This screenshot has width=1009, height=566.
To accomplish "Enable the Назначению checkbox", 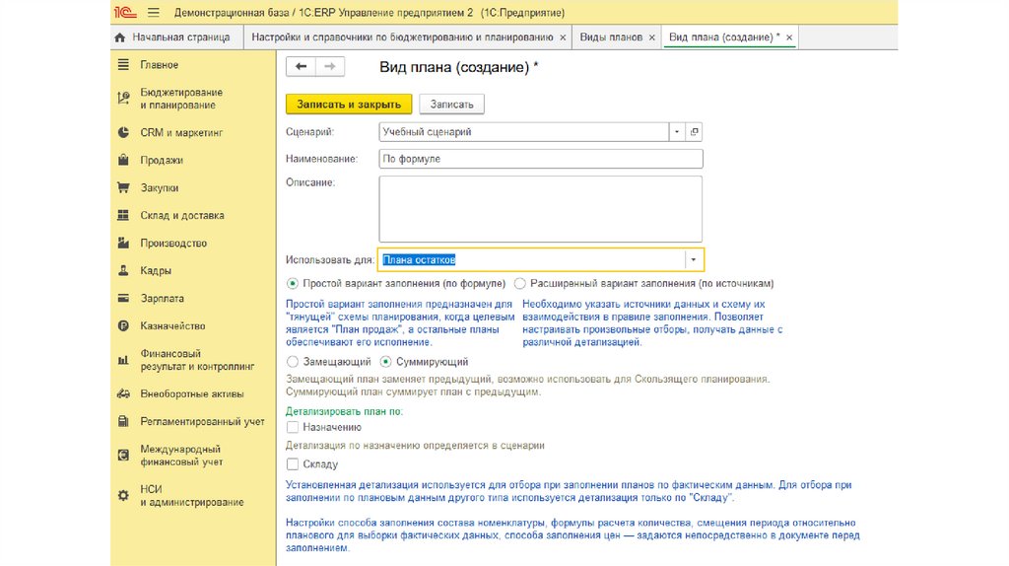I will [x=293, y=427].
